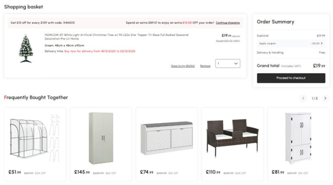Click the £51.99 greenhouse price
The height and width of the screenshot is (185, 333).
pyautogui.click(x=14, y=172)
